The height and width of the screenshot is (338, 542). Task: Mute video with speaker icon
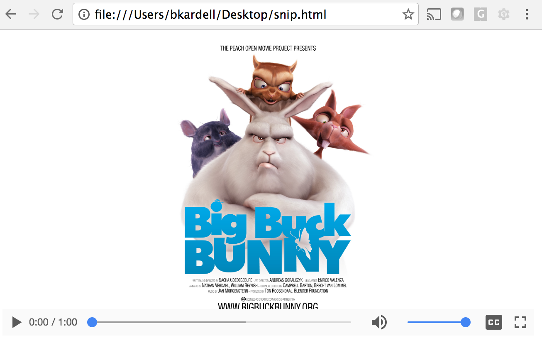click(x=379, y=322)
